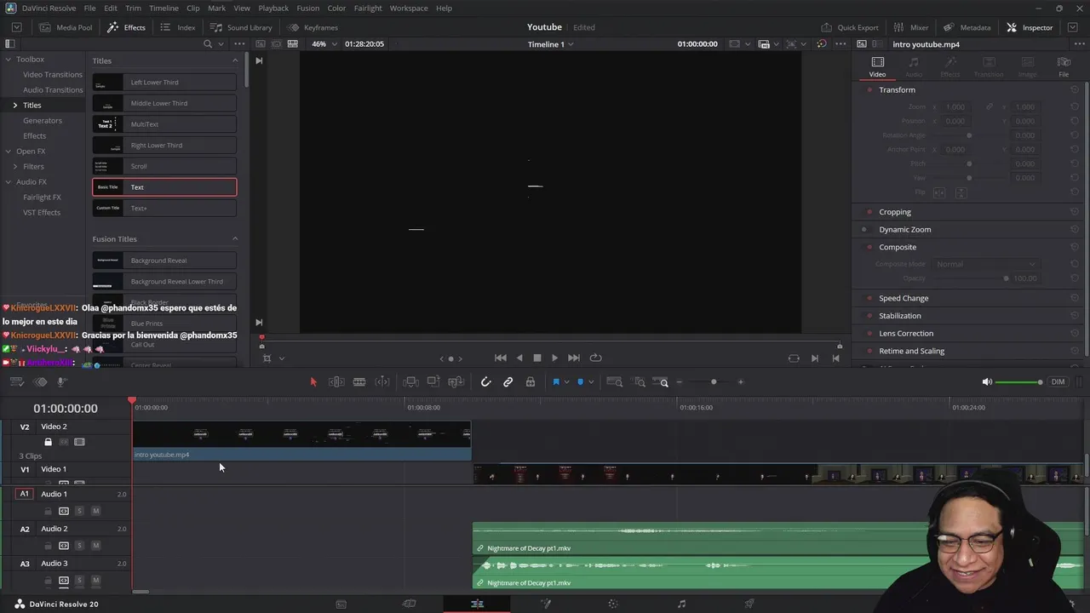
Task: Expand the Open FX section
Action: tap(8, 151)
